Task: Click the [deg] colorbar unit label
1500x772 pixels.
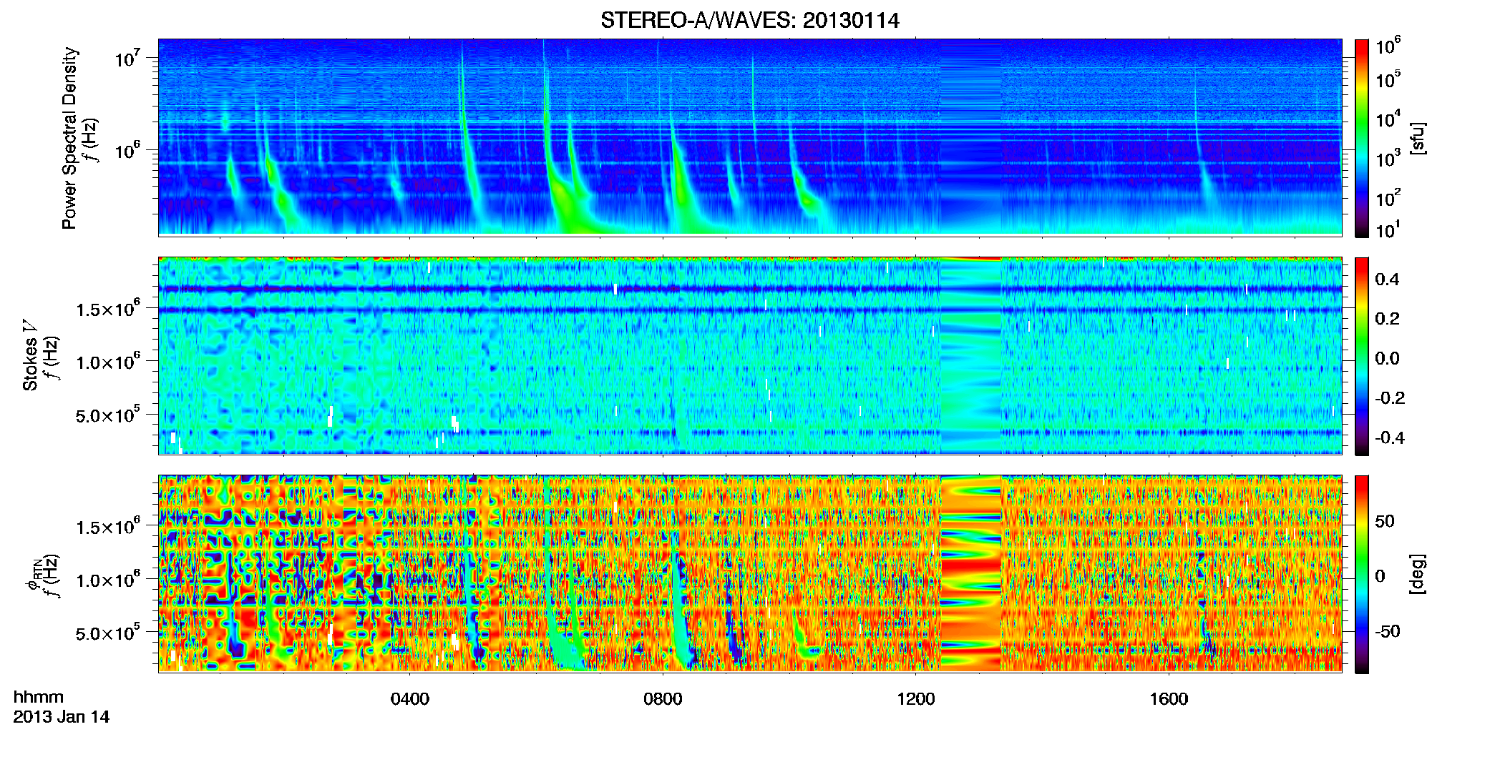Action: click(1418, 574)
